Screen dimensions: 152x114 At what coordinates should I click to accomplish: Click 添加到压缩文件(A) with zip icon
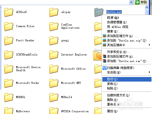(x=127, y=36)
